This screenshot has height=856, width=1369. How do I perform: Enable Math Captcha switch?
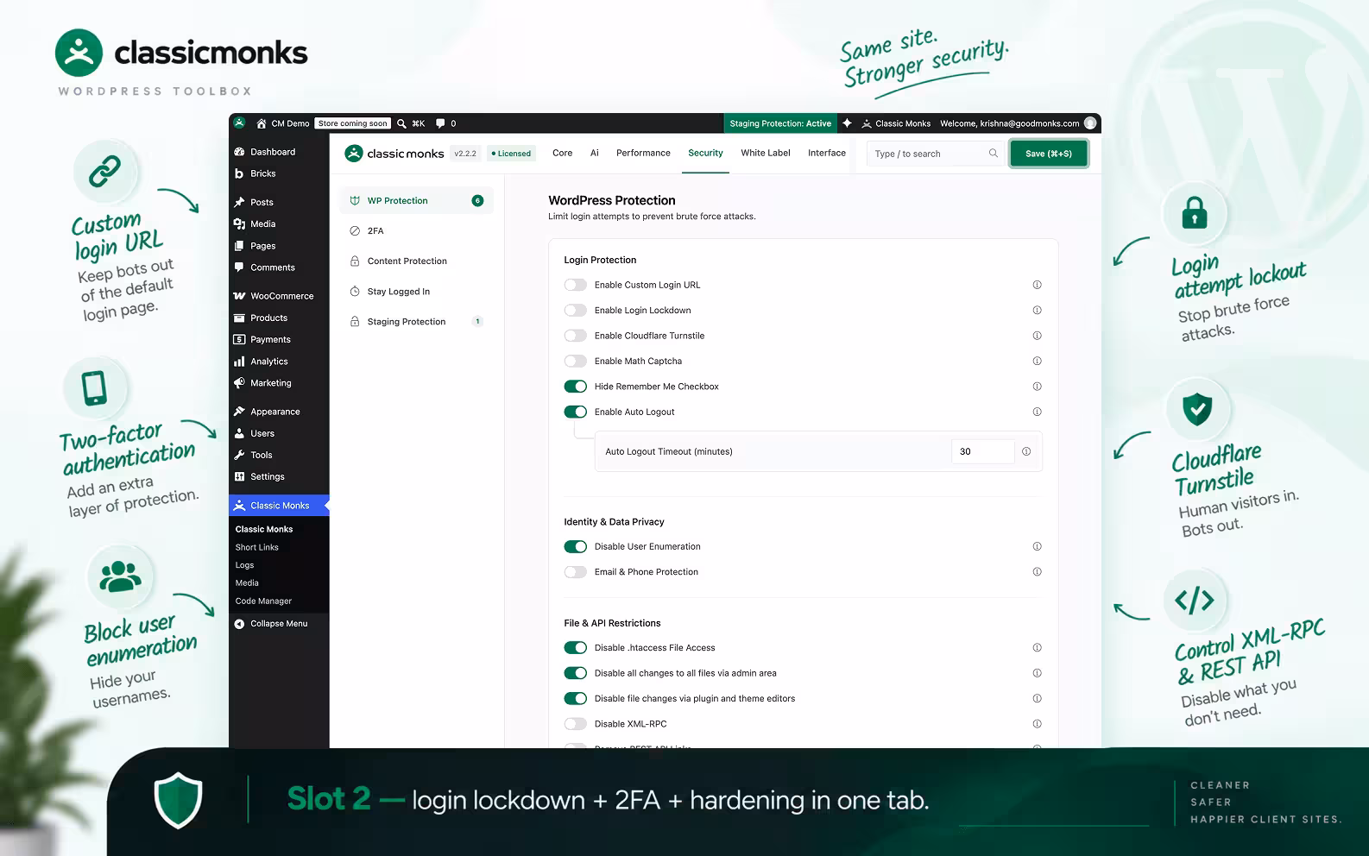click(576, 361)
